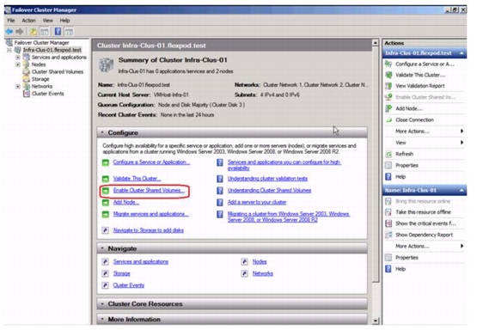The image size is (495, 330).
Task: Click the Storage link in Navigate section
Action: click(121, 273)
